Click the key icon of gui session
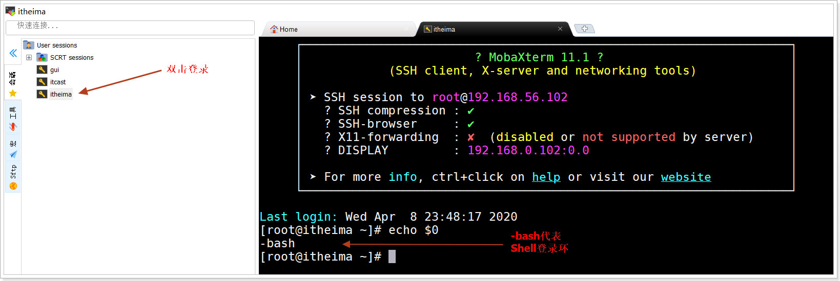This screenshot has width=840, height=281. tap(42, 70)
